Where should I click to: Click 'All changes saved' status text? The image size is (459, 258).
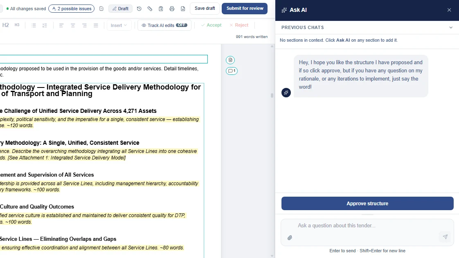click(28, 9)
